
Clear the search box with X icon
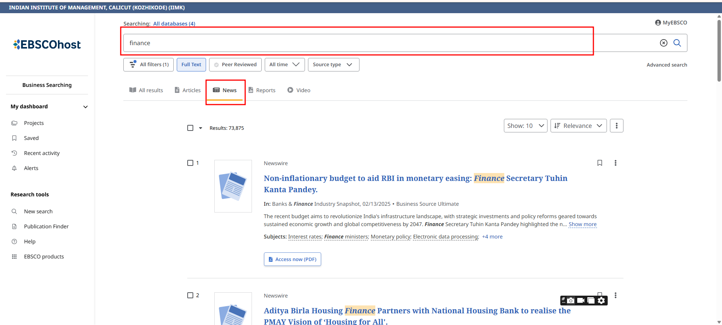(663, 43)
